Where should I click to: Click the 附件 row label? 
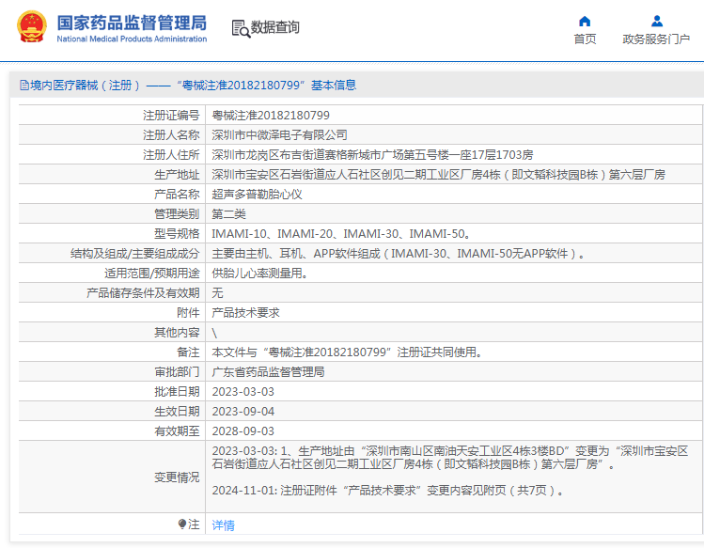[188, 313]
